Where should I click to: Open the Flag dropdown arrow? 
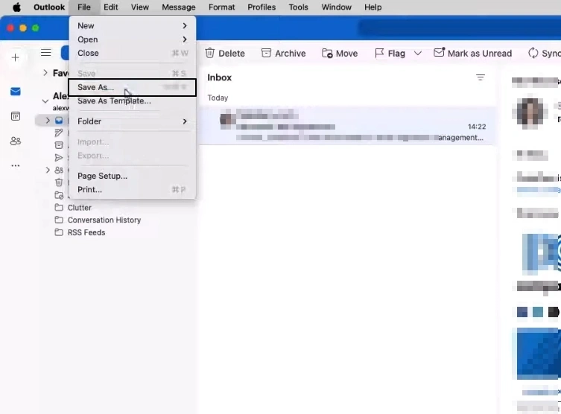417,54
